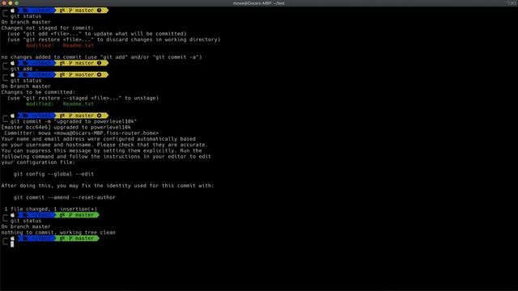Click the blinking block cursor on the last prompt
This screenshot has width=518, height=291.
(12, 244)
